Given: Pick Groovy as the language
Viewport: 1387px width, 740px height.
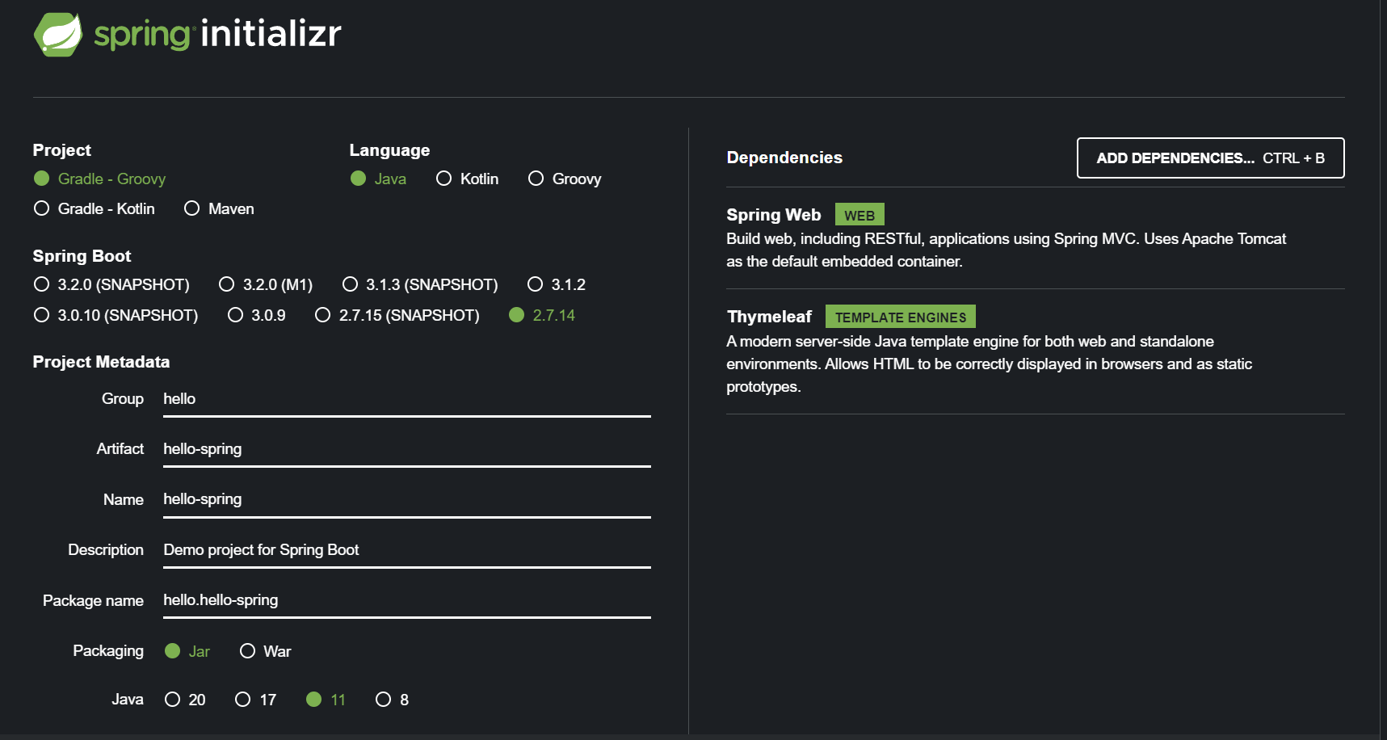Looking at the screenshot, I should [565, 179].
